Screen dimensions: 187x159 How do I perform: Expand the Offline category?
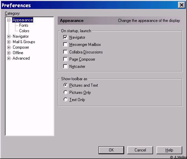[x=9, y=53]
